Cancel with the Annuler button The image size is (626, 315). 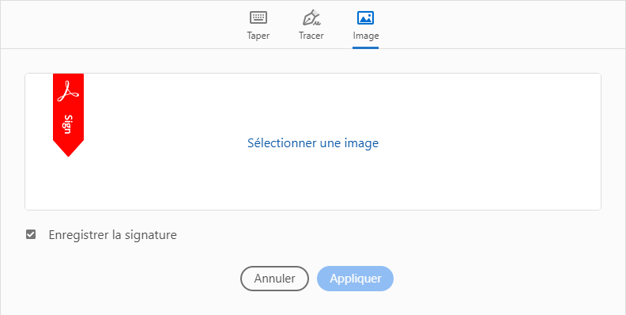coord(275,279)
